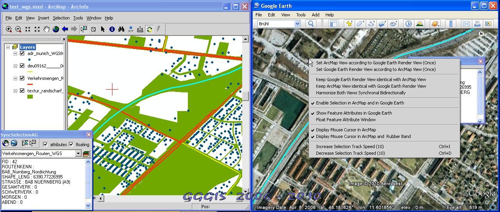Image resolution: width=500 pixels, height=212 pixels.
Task: Click the Email envelope icon in Google Earth
Action: [x=466, y=24]
